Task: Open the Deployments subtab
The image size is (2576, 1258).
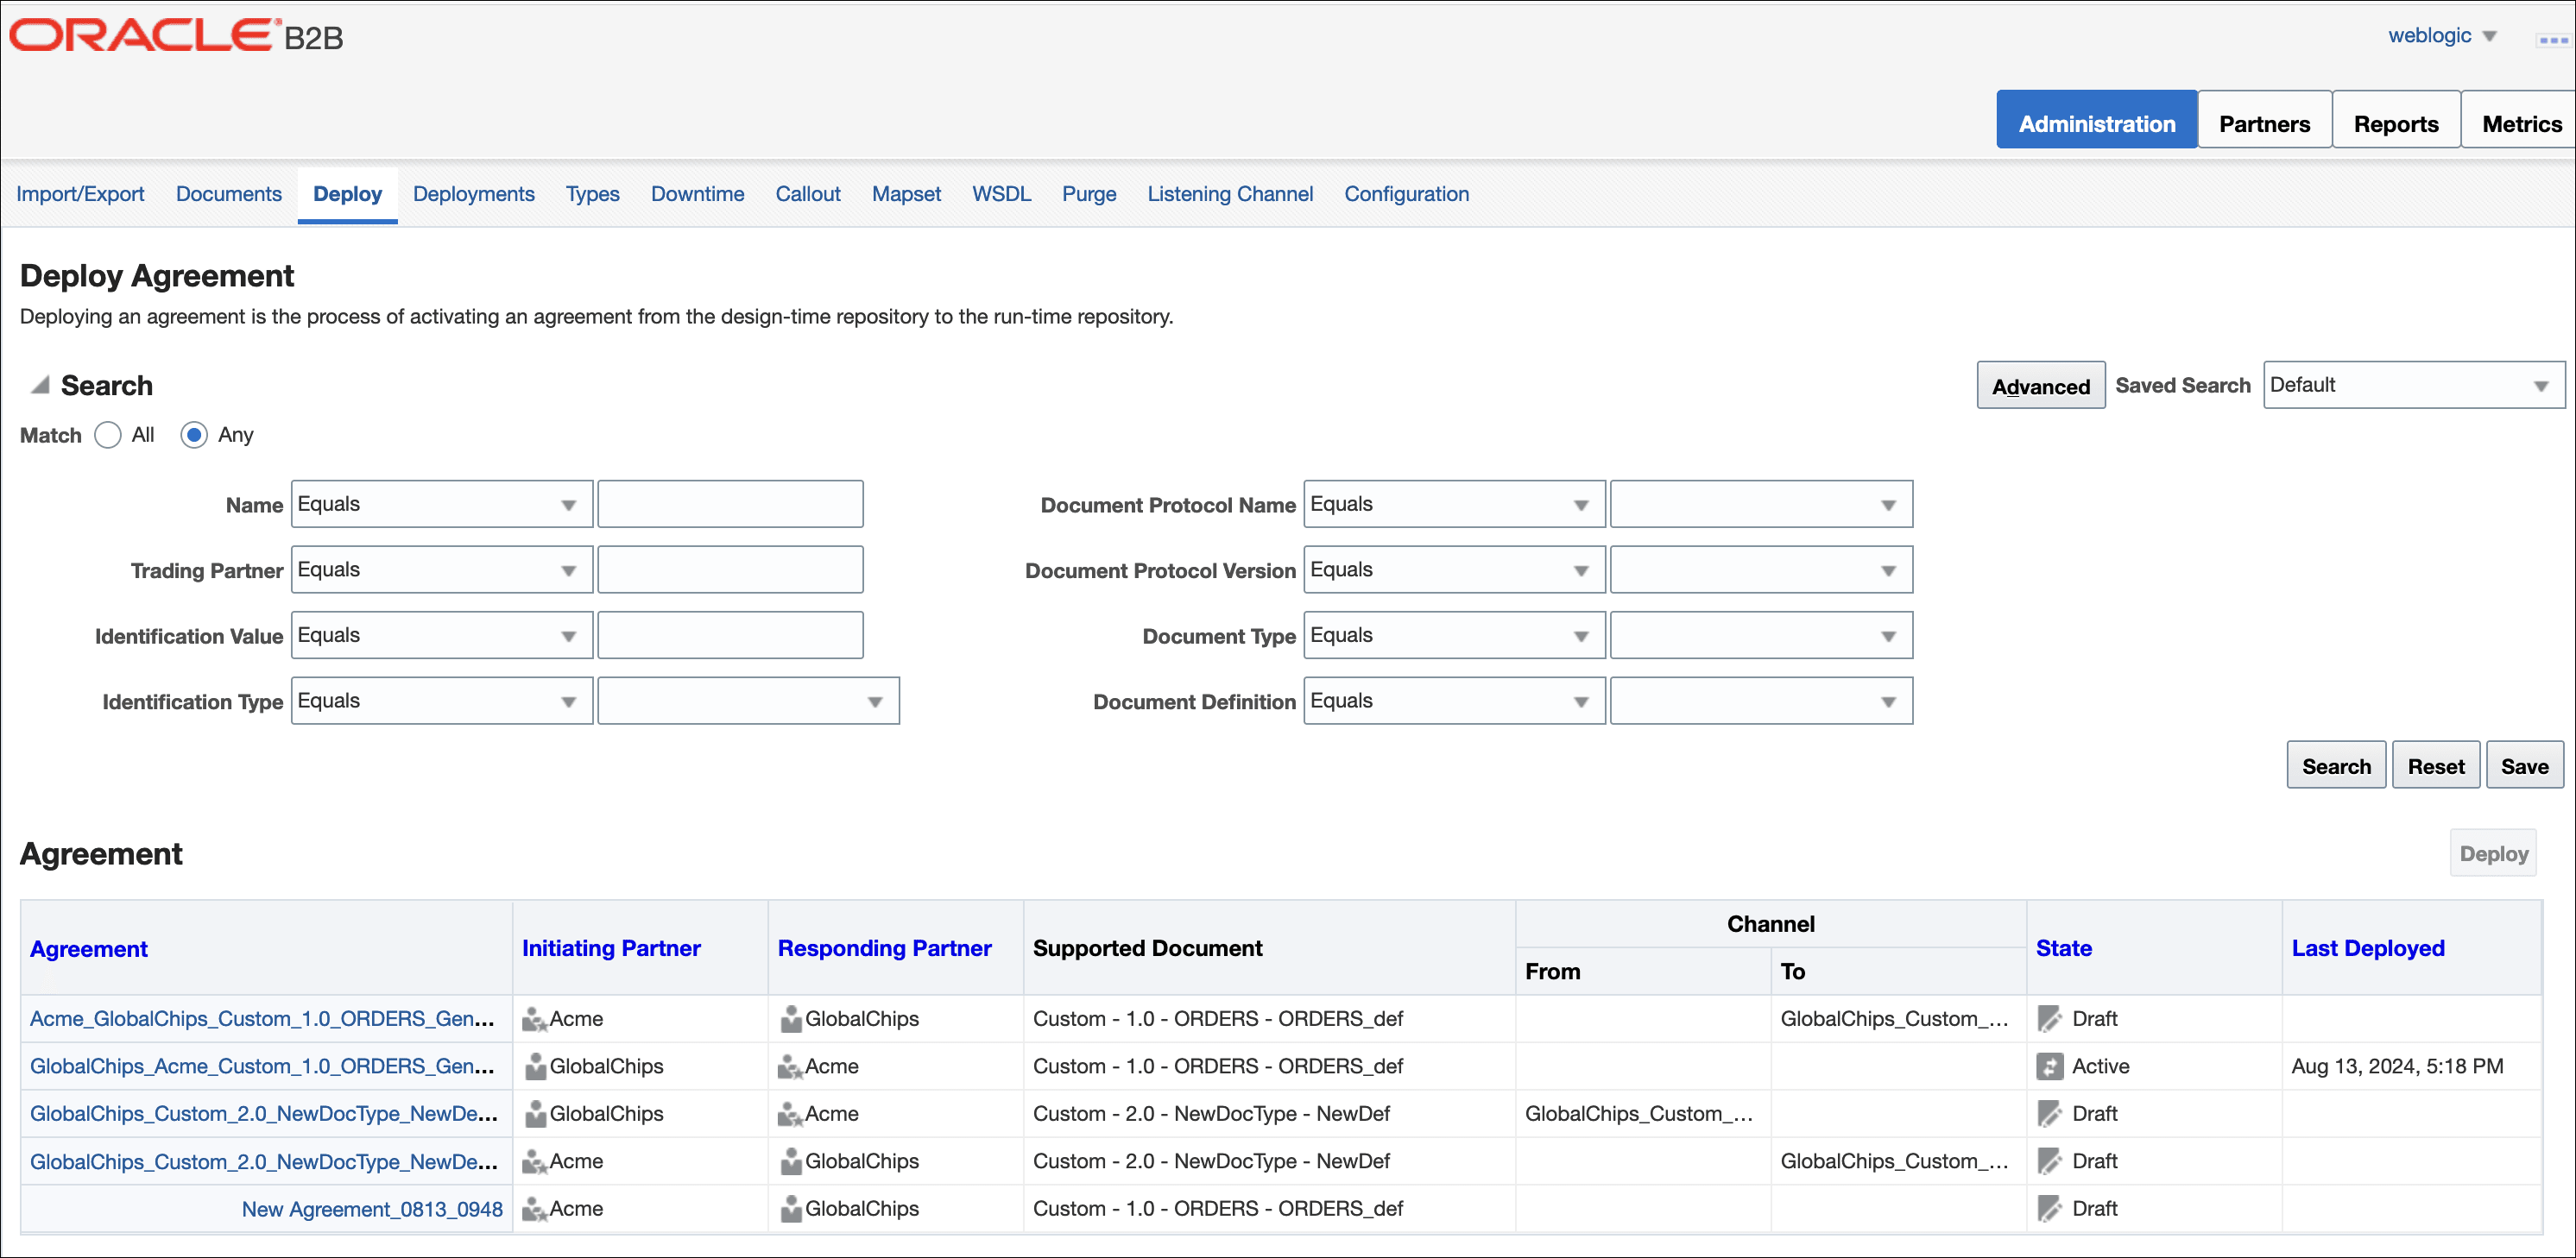Action: pyautogui.click(x=474, y=194)
